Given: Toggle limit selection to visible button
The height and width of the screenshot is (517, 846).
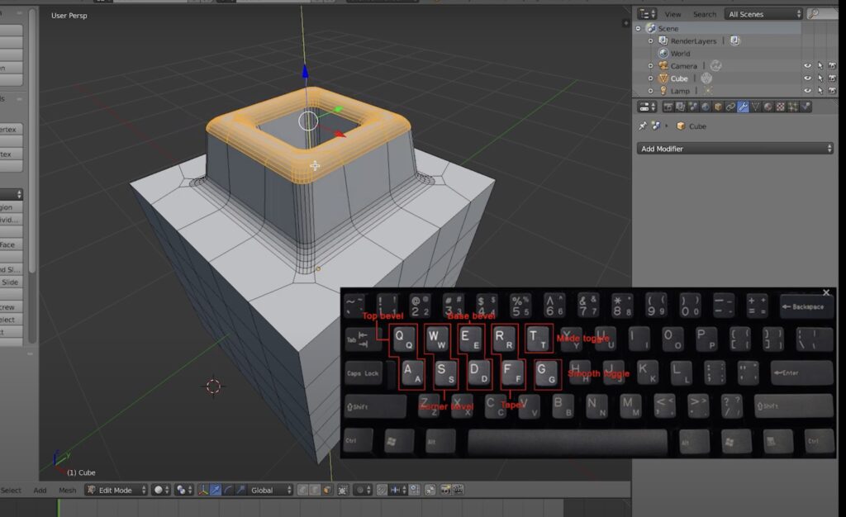Looking at the screenshot, I should click(342, 490).
